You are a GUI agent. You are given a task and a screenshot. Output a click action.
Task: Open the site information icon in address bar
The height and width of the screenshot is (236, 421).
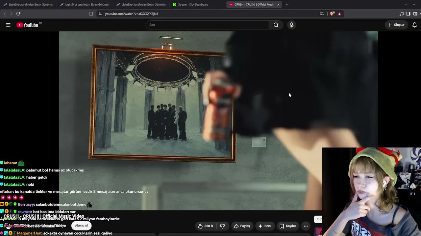(x=100, y=14)
